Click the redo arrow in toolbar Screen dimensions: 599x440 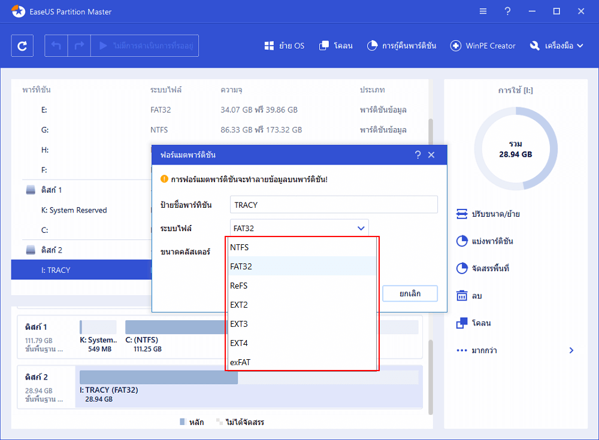[x=79, y=46]
